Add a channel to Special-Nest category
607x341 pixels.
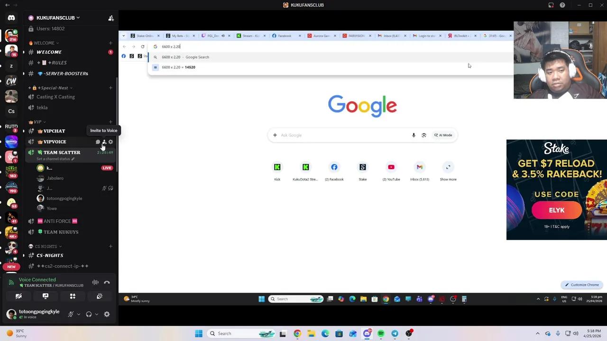coord(110,88)
